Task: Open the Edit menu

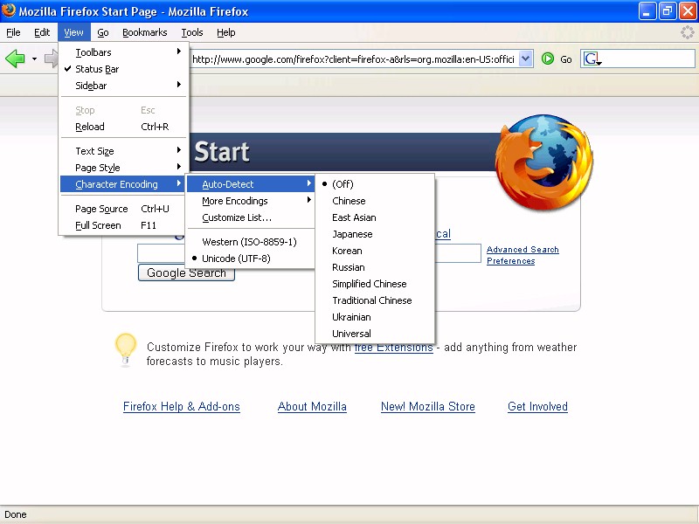Action: (x=42, y=32)
